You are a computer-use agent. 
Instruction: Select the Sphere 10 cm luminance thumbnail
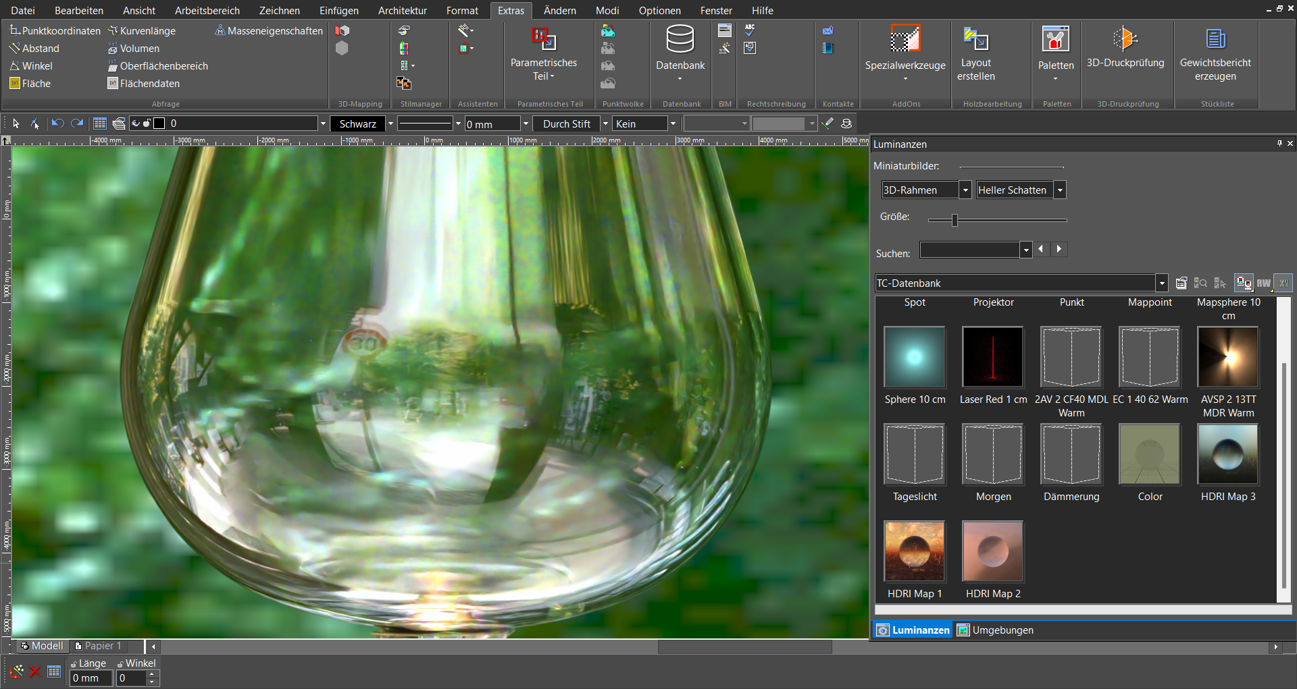(915, 356)
